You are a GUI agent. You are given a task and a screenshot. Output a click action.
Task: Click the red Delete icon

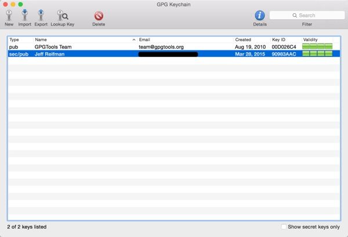[x=99, y=16]
